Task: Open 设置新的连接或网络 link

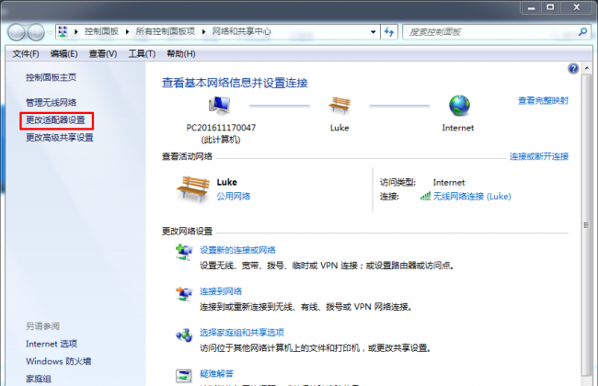Action: [237, 250]
